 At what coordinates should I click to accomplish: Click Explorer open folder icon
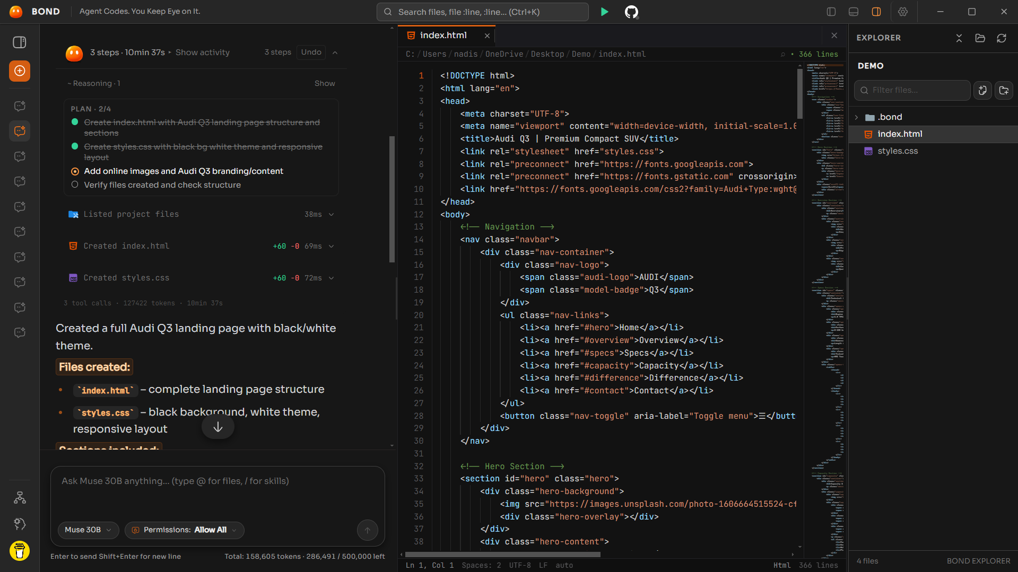pos(980,38)
